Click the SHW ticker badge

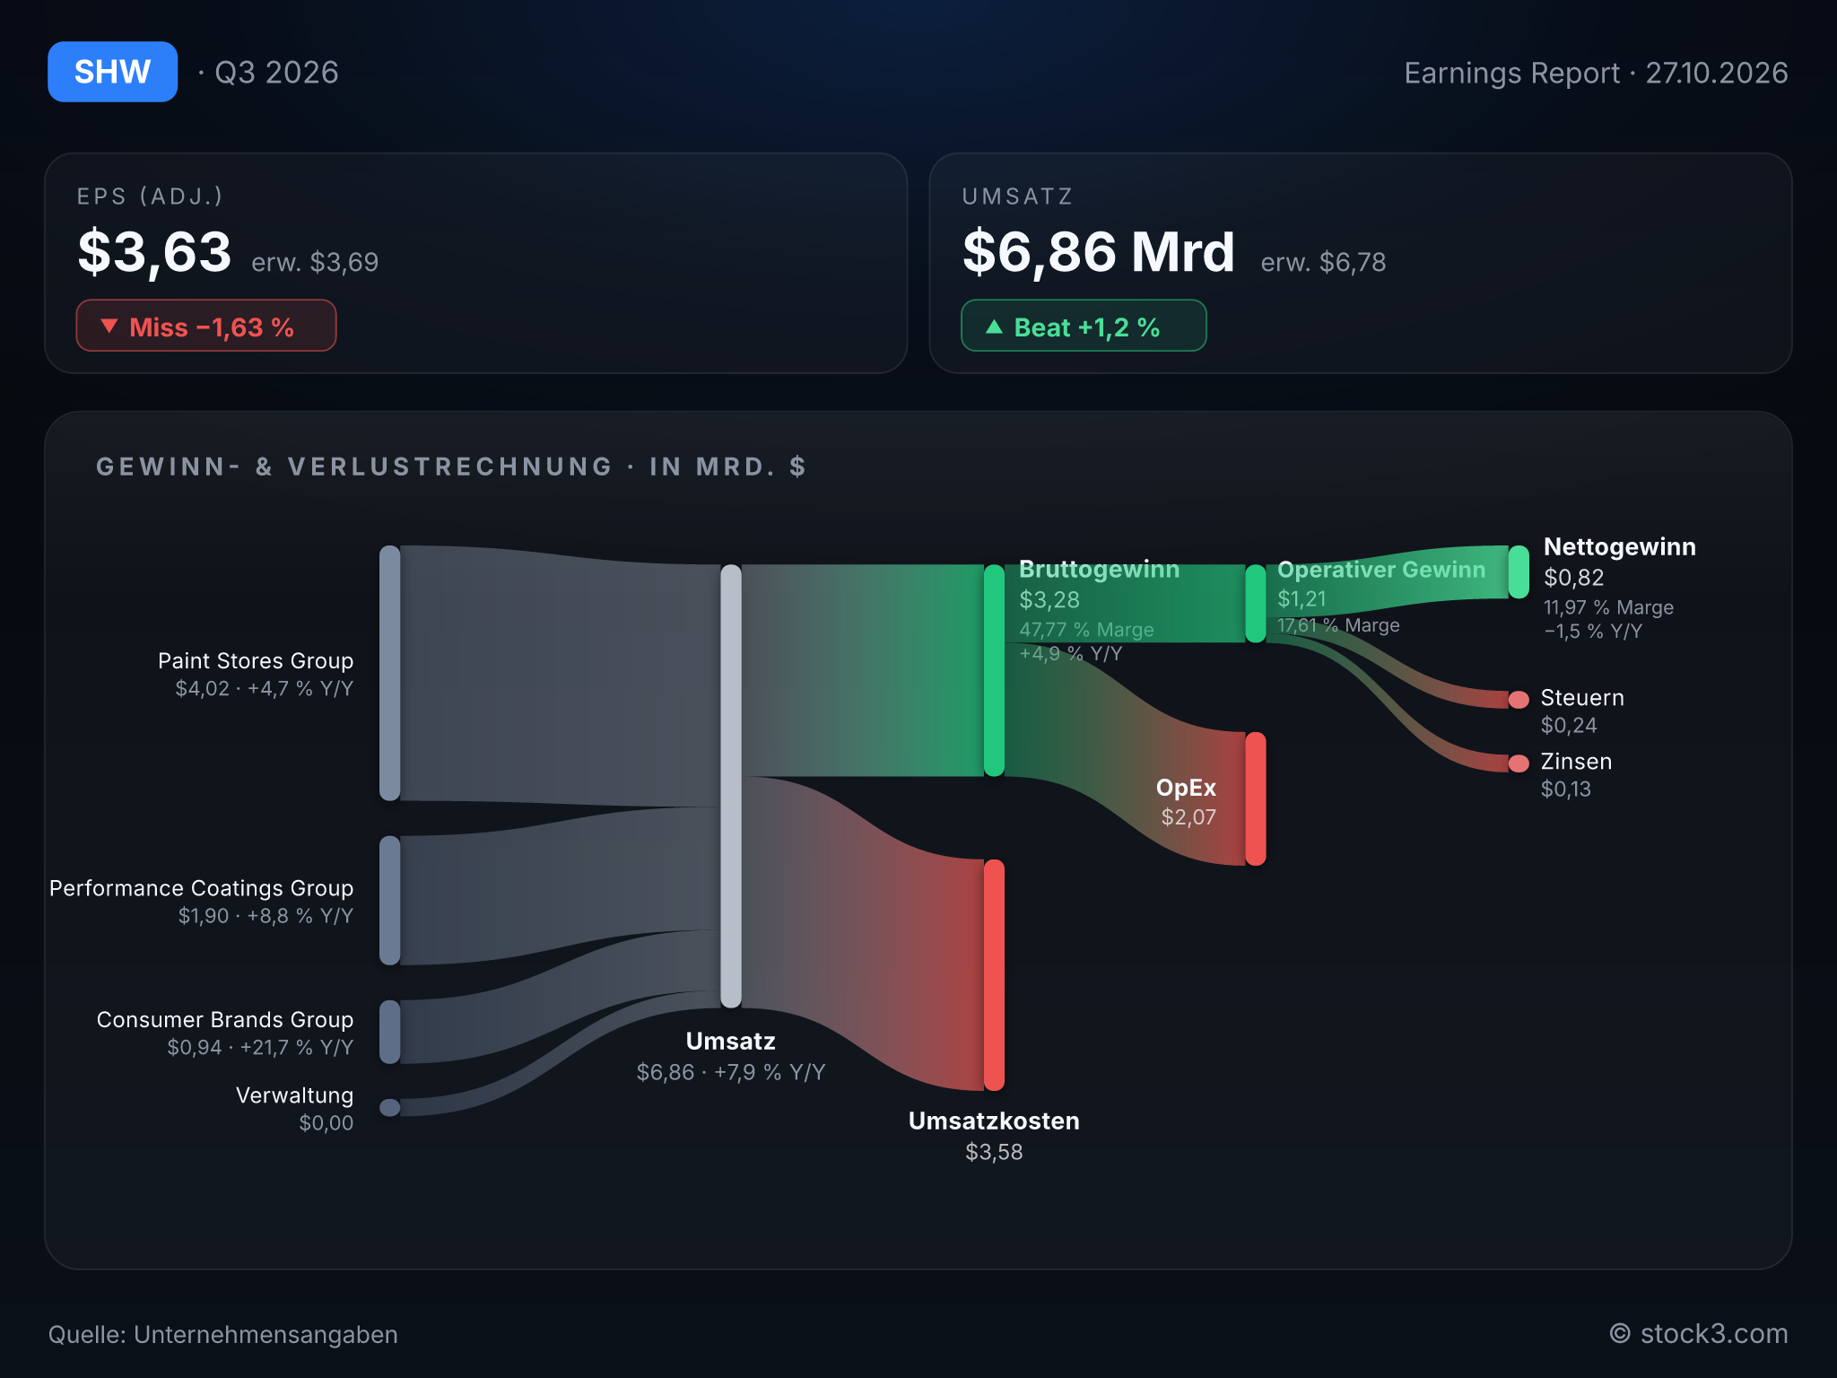pos(112,72)
